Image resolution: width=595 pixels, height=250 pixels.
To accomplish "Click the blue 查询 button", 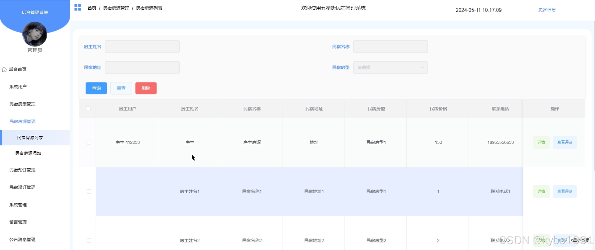I will [x=96, y=88].
